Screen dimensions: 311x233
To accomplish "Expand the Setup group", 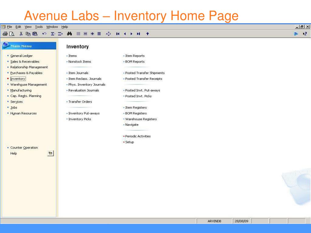I will [129, 142].
